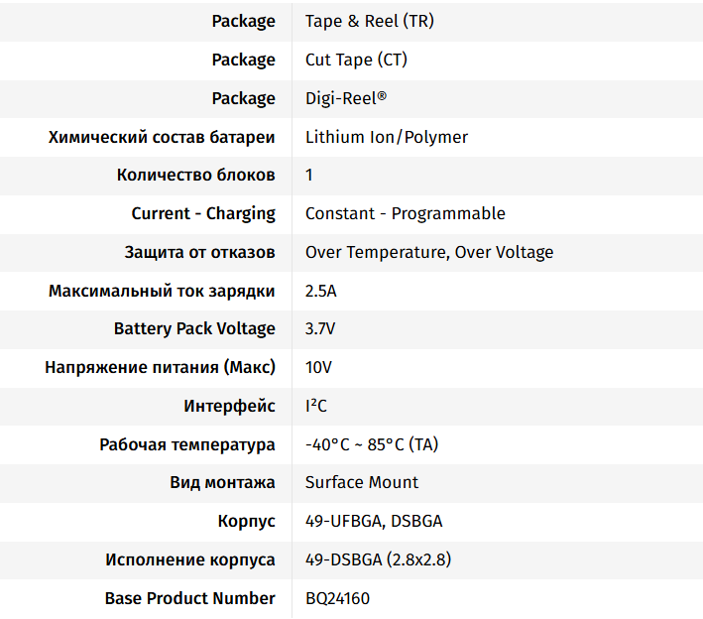Click the Защита от отказов label
Image resolution: width=703 pixels, height=619 pixels.
tap(199, 252)
